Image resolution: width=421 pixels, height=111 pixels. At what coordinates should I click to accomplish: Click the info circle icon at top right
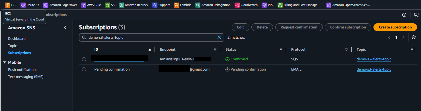click(x=404, y=15)
